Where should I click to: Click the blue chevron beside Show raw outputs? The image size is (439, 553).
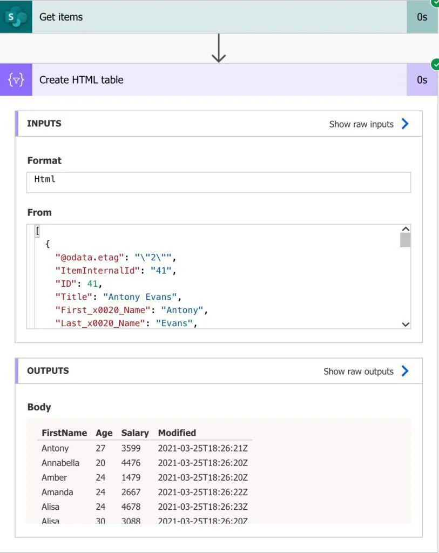[405, 371]
